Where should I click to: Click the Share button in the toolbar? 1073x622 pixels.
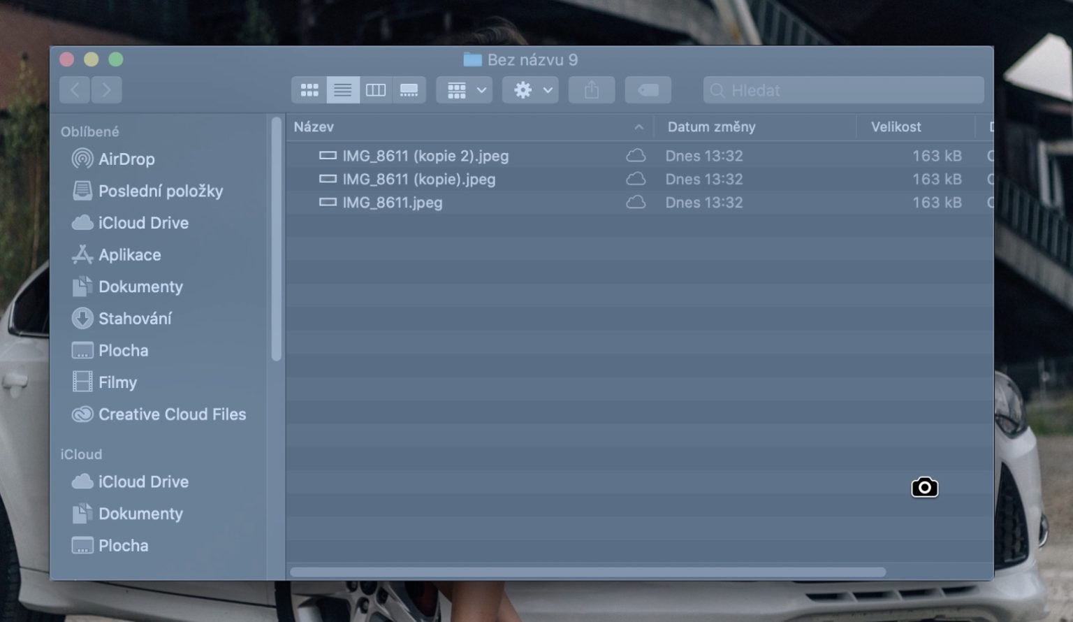click(x=591, y=89)
